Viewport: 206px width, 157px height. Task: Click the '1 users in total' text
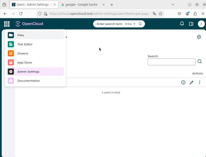111,92
